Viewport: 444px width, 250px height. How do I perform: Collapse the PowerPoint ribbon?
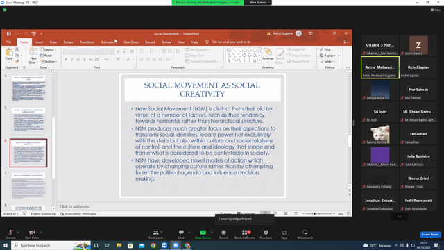coord(348,67)
